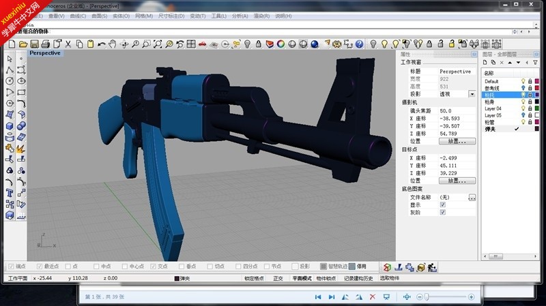Image resolution: width=546 pixels, height=306 pixels.
Task: Select the pointer arrow tool in left toolbar
Action: [10, 59]
